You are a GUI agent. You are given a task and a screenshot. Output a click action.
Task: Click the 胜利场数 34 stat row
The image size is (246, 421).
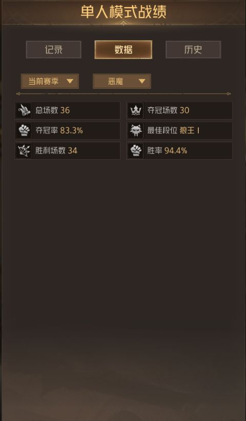point(67,150)
